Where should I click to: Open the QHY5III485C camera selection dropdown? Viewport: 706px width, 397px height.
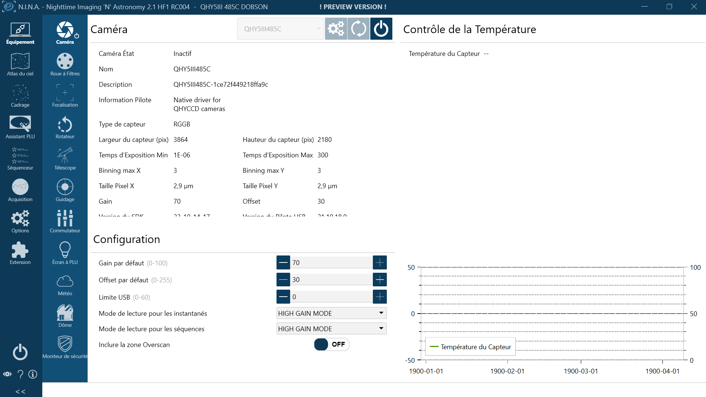(x=281, y=29)
